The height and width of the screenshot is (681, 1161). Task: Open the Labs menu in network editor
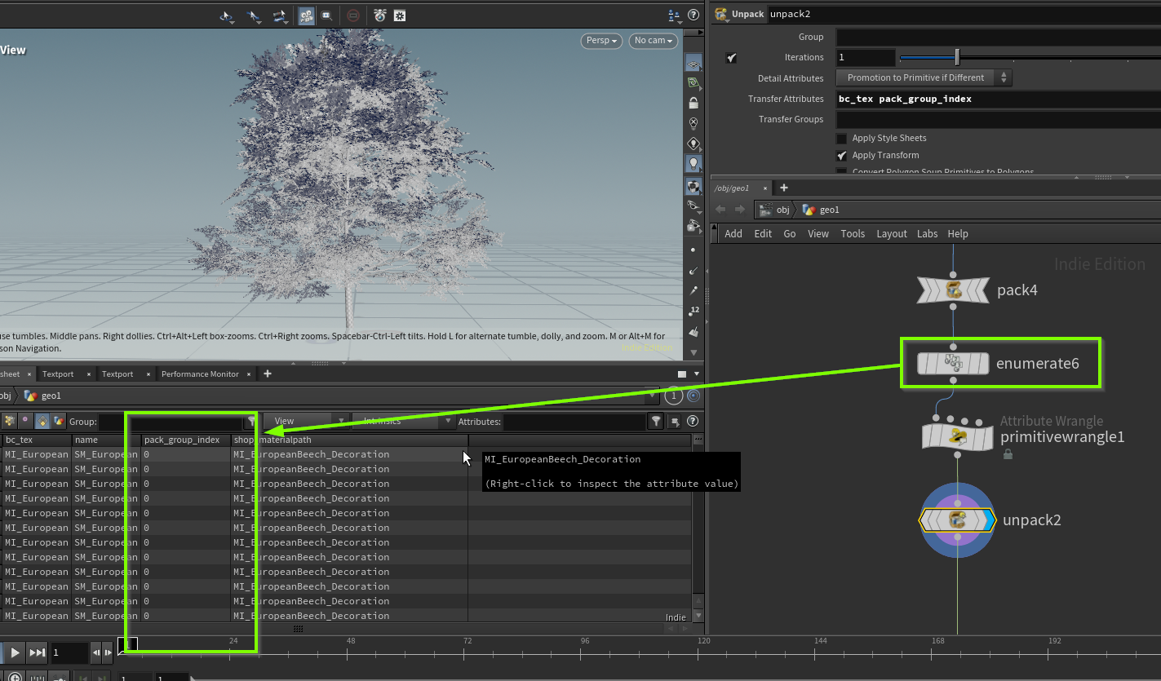(x=927, y=234)
